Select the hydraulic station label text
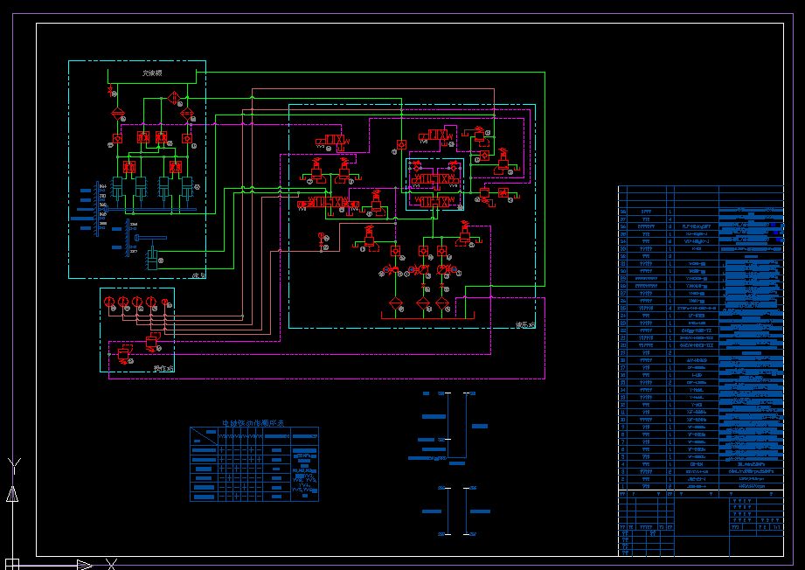This screenshot has width=805, height=570. pyautogui.click(x=525, y=324)
